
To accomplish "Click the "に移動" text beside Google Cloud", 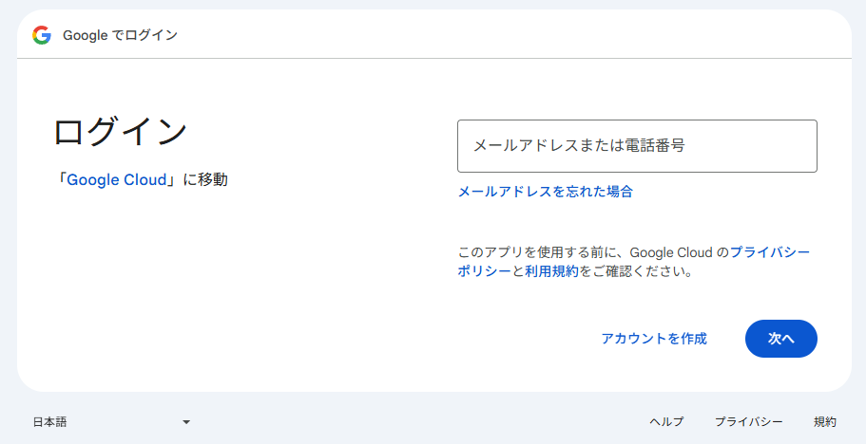I will tap(205, 179).
